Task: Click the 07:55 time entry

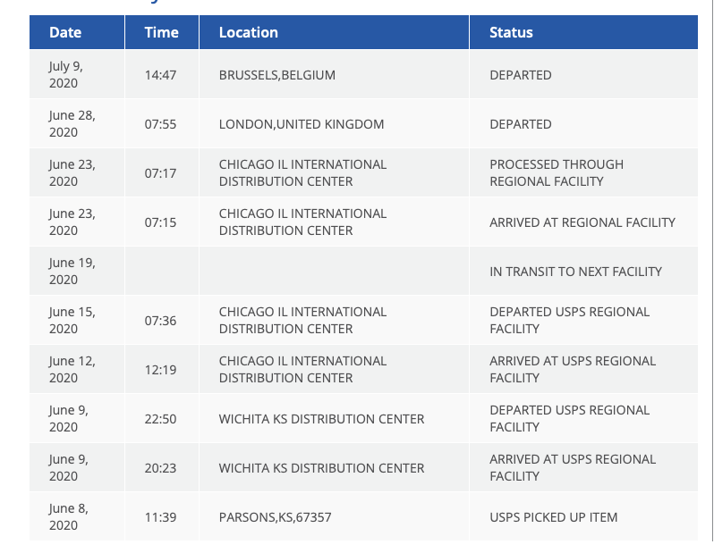Action: (160, 124)
